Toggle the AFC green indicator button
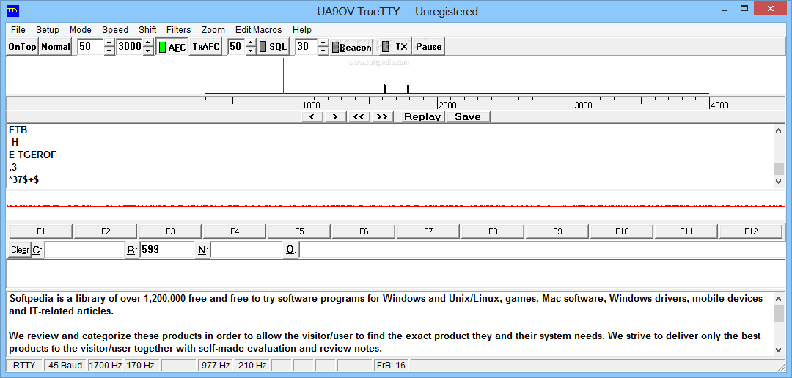The image size is (792, 378). pos(172,47)
